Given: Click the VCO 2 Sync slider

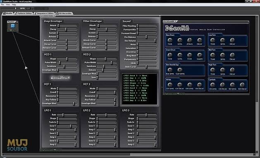Looking at the screenshot, I should 107,77.
